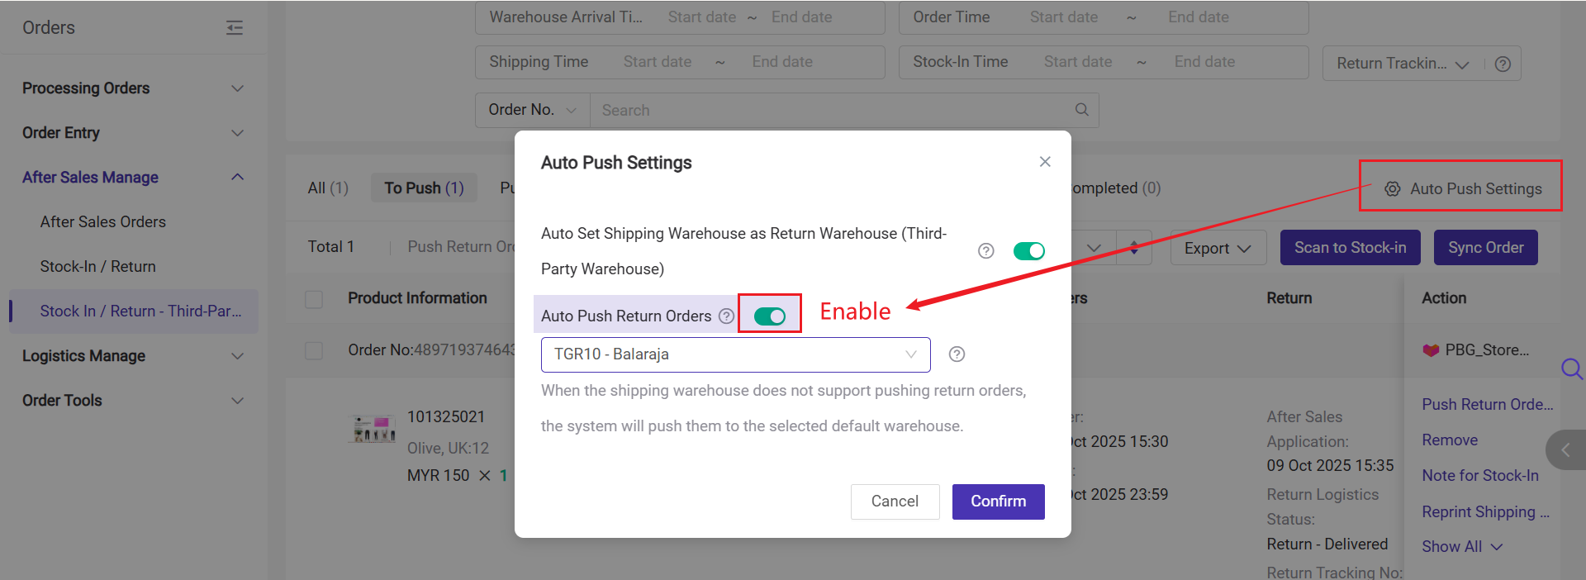Open the Export dropdown

[x=1218, y=248]
